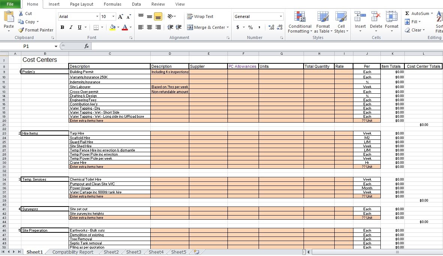Switch to the Review tab
This screenshot has height=256, width=443.
pyautogui.click(x=158, y=4)
